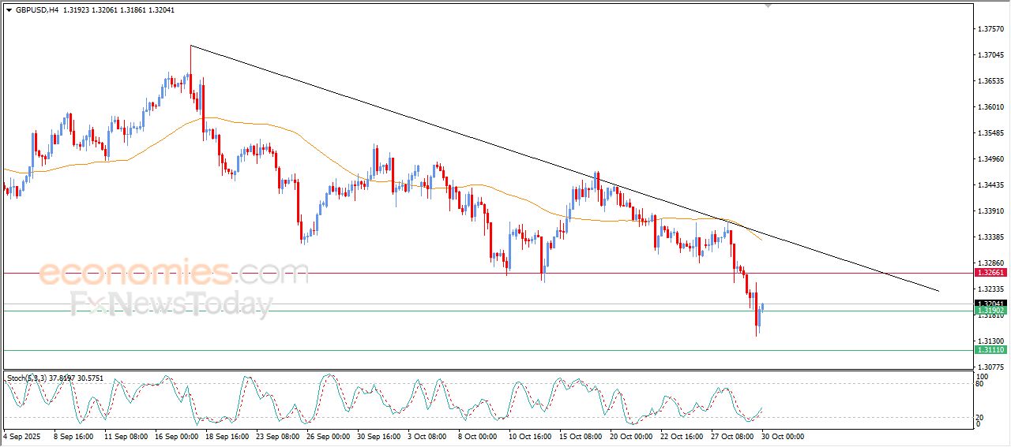The width and height of the screenshot is (1011, 447).
Task: Click the green 1.31902 price label
Action: coord(990,311)
